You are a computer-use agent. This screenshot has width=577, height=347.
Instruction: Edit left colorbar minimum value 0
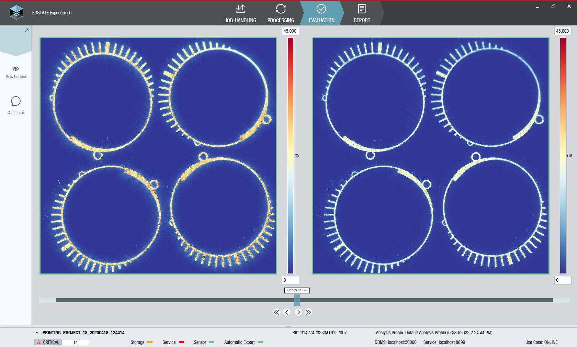click(x=290, y=280)
